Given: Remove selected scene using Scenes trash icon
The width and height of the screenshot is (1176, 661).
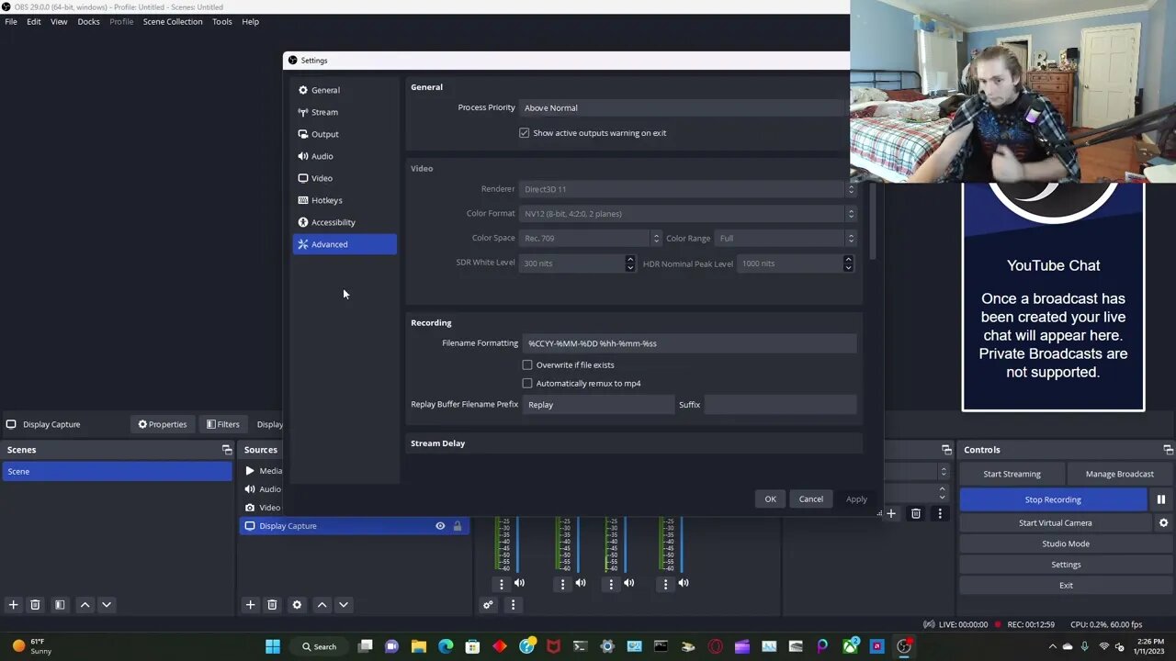Looking at the screenshot, I should coord(35,605).
